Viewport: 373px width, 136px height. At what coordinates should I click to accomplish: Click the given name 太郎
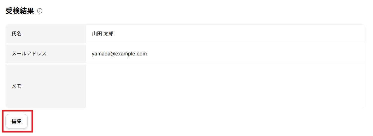[x=109, y=33]
